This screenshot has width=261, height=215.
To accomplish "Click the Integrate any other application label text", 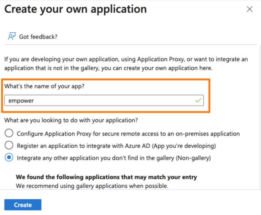I will coord(114,158).
